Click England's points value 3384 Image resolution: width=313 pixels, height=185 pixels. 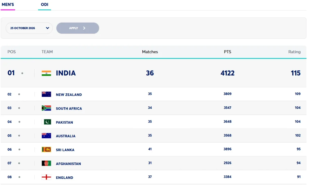[x=227, y=177]
